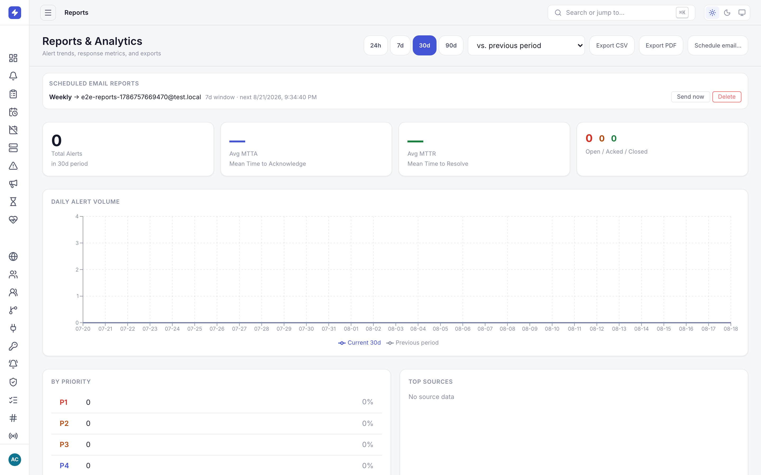Toggle the hamburger sidebar menu
The height and width of the screenshot is (475, 761).
[48, 13]
